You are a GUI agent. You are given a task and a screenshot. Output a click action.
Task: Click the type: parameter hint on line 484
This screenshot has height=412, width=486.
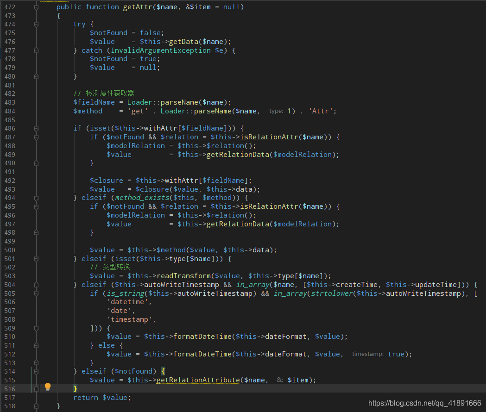(x=276, y=111)
